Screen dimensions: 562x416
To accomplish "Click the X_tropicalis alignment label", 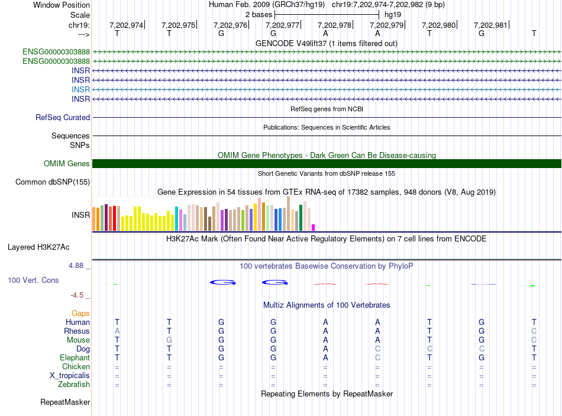I will [x=70, y=376].
